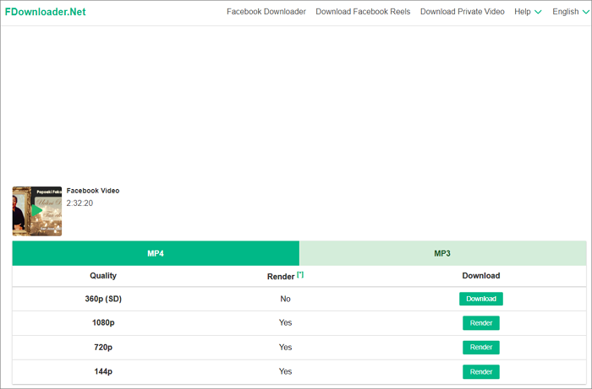
Task: Click the 360p (SD) quality label
Action: [103, 299]
